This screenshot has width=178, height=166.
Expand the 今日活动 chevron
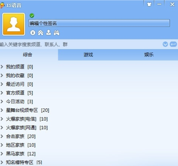click(2, 102)
